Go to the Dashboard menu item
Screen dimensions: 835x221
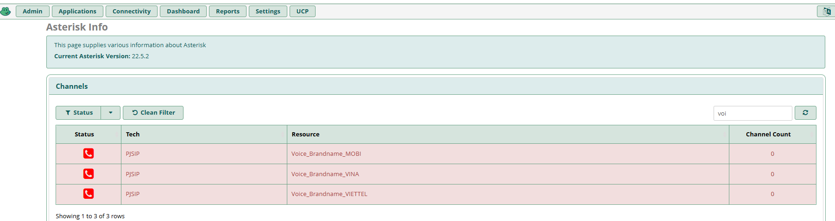(183, 11)
